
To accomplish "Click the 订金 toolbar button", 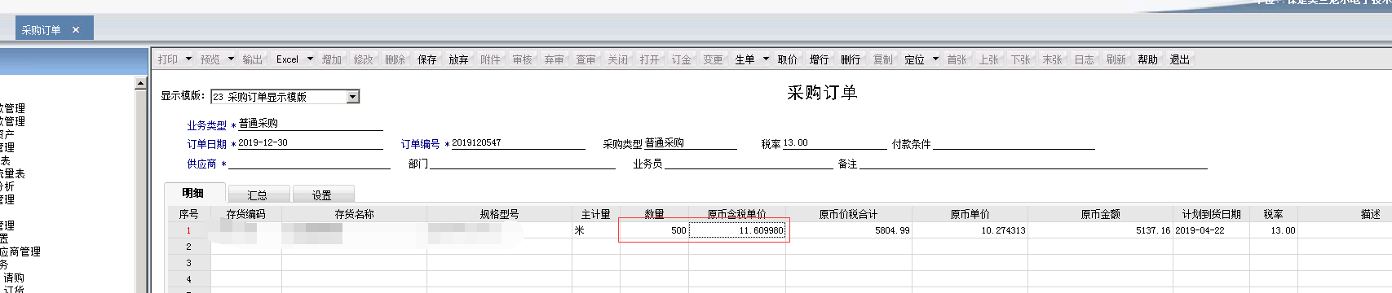I will [x=682, y=59].
